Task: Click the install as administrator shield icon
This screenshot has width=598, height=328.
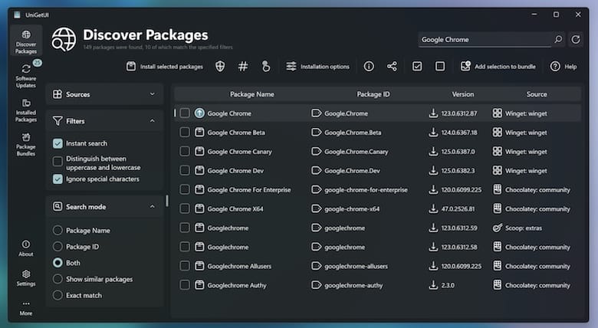Action: 220,67
